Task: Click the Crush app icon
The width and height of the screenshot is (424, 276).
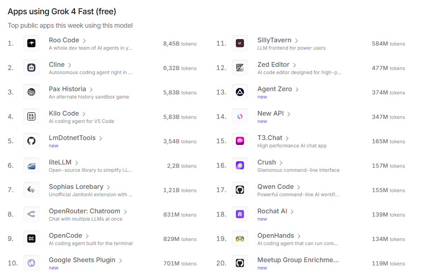Action: tap(240, 165)
